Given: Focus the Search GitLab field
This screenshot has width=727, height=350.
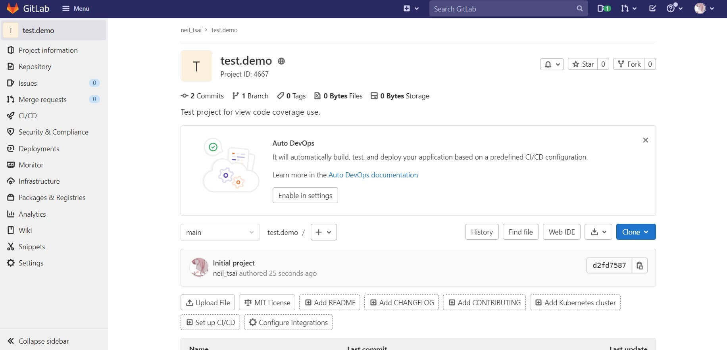Looking at the screenshot, I should (x=508, y=8).
